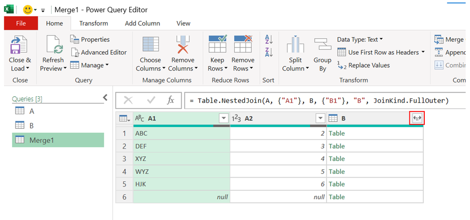Open the A1 column filter dropdown
470x220 pixels.
[x=223, y=118]
